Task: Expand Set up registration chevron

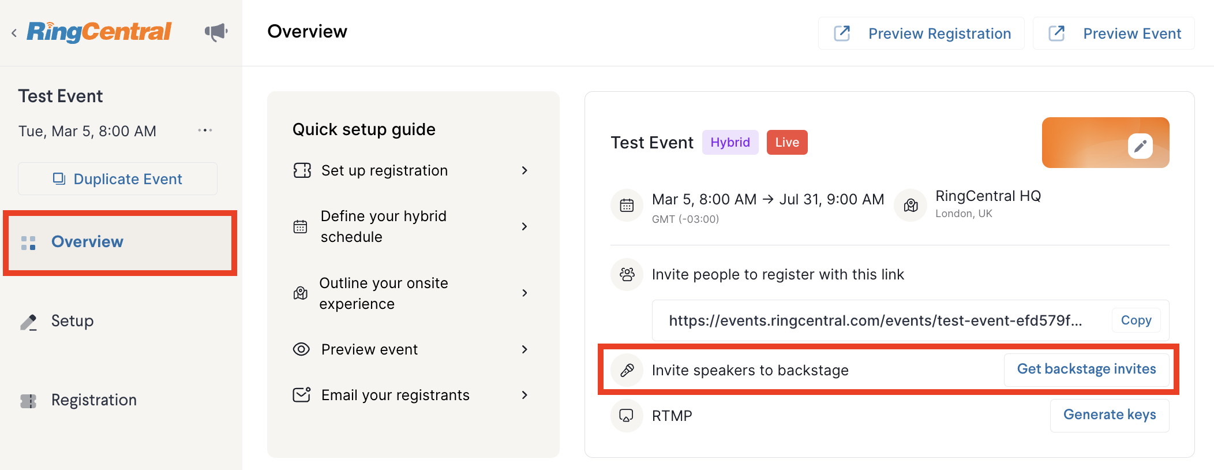Action: coord(524,170)
